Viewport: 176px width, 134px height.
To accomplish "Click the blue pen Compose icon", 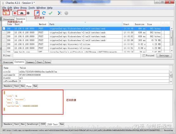I will [x=37, y=13].
